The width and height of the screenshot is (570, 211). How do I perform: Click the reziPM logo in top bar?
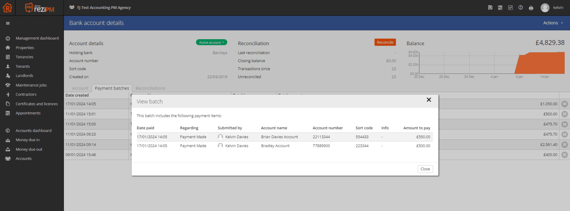(x=40, y=7)
